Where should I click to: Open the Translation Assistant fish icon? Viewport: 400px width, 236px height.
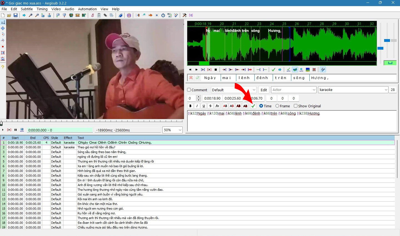point(150,15)
